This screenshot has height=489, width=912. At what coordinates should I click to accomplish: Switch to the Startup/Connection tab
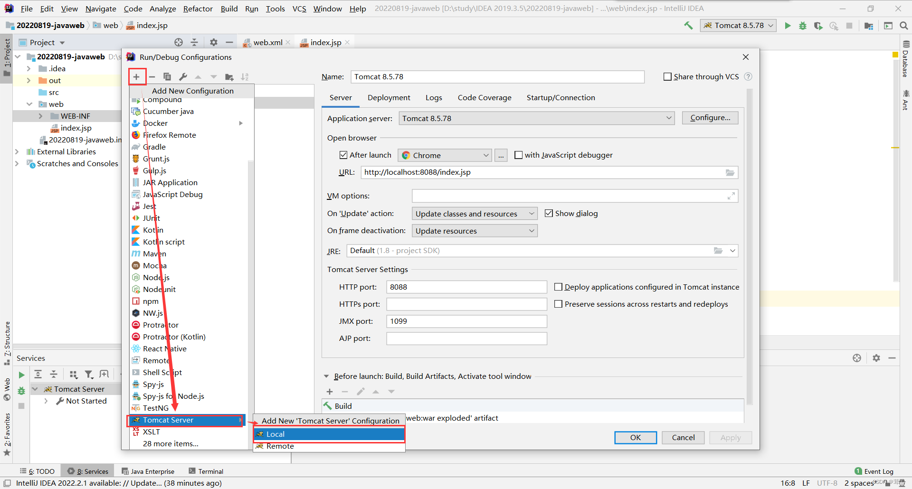[x=560, y=97]
